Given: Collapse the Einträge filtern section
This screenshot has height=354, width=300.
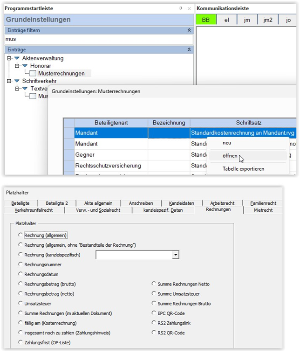Looking at the screenshot, I should [189, 30].
